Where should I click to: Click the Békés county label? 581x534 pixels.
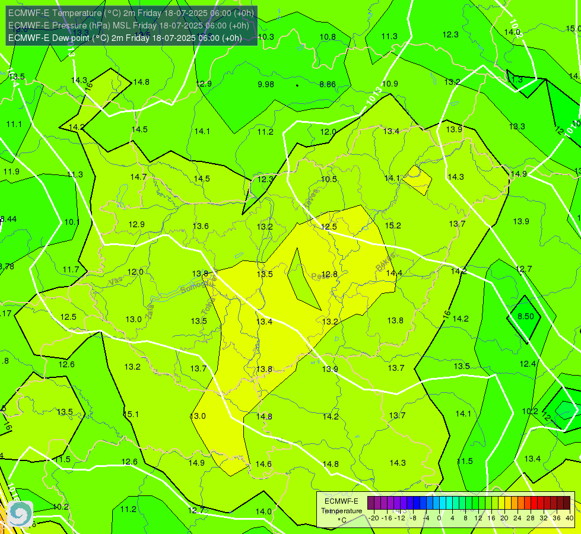click(x=385, y=262)
